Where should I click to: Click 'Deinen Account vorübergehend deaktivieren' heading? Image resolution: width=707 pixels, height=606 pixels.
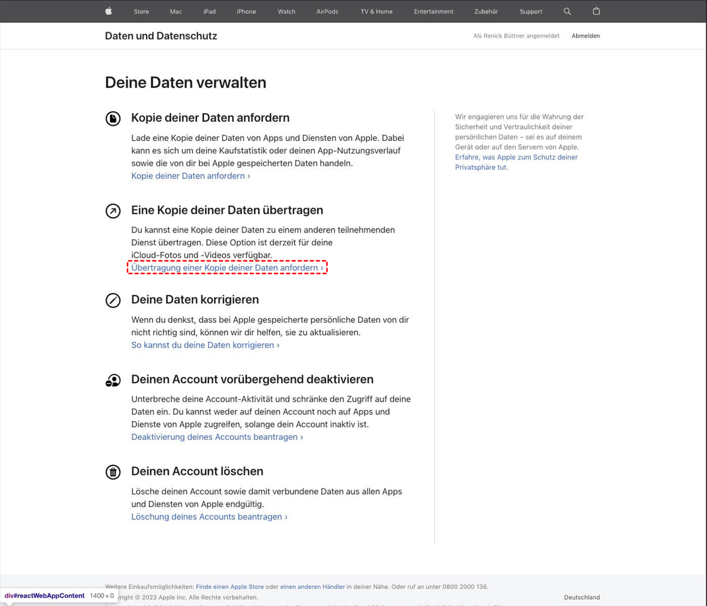252,379
